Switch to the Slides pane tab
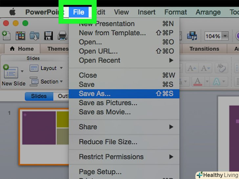Screen dimensions: 239x179 pos(39,96)
